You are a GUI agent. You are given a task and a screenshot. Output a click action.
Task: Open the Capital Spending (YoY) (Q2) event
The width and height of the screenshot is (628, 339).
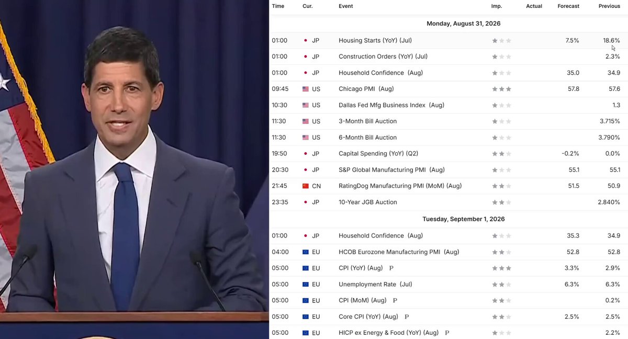click(378, 153)
